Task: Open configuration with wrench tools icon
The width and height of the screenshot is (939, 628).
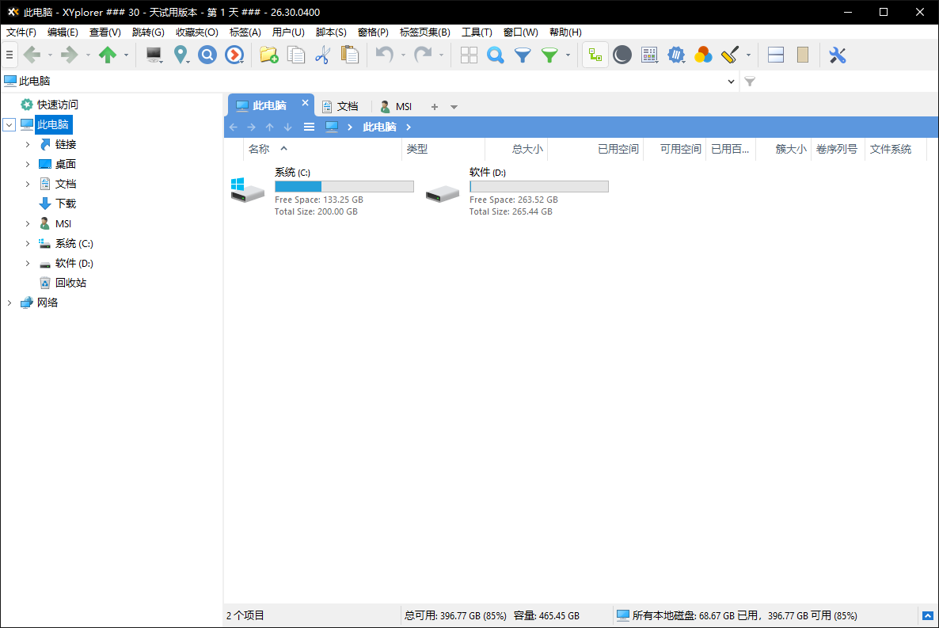Action: [837, 55]
